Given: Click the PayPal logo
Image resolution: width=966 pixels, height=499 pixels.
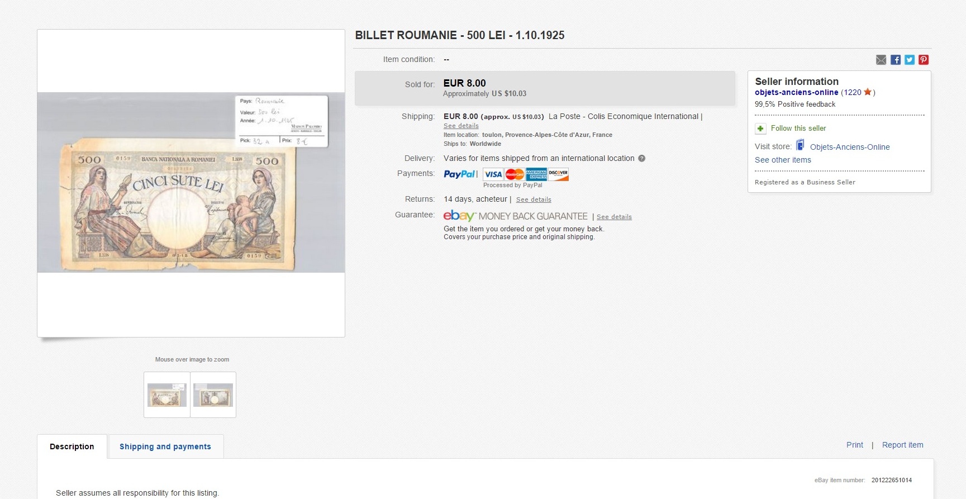Looking at the screenshot, I should (460, 174).
